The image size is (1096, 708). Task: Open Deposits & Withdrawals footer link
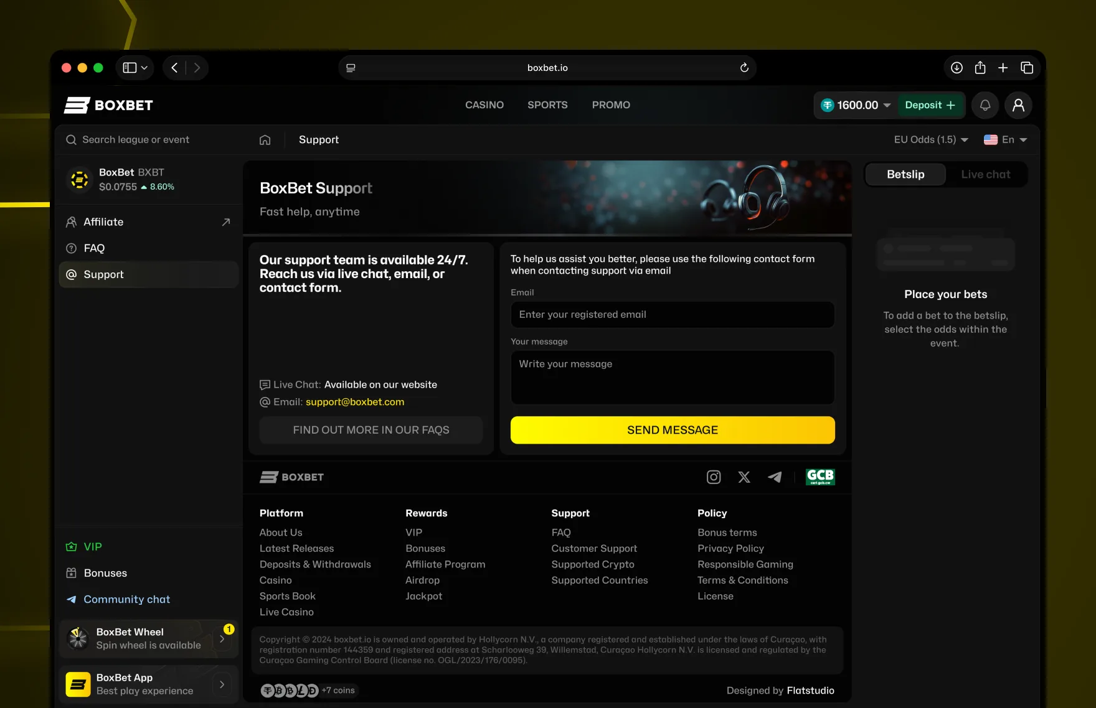[315, 564]
